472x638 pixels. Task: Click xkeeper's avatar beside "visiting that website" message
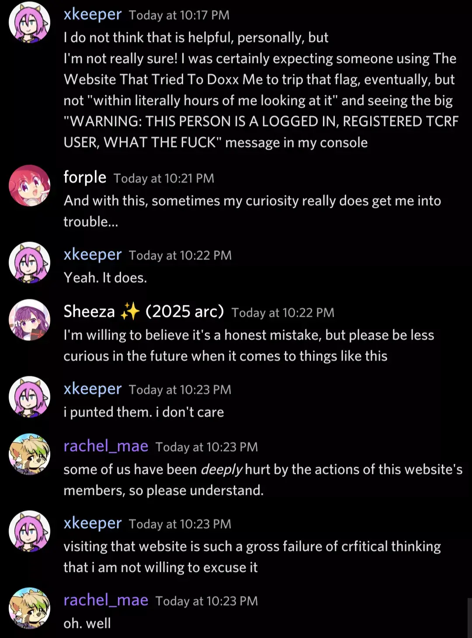click(x=29, y=531)
